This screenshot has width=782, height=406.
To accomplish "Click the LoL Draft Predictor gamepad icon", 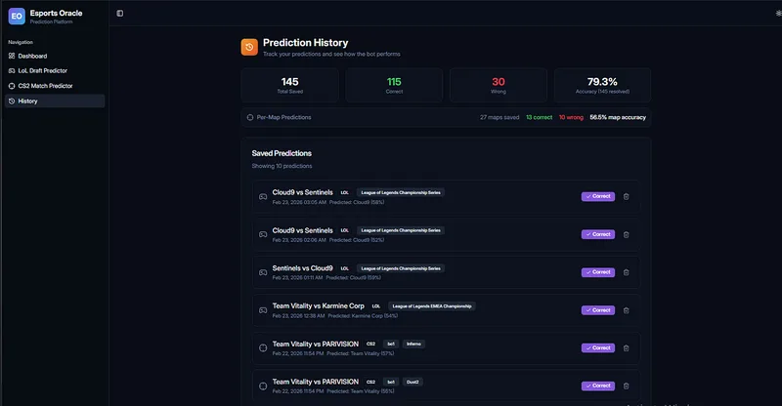I will tap(12, 70).
